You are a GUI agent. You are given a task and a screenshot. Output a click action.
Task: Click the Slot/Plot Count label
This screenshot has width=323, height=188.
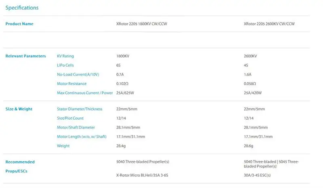[x=70, y=118]
